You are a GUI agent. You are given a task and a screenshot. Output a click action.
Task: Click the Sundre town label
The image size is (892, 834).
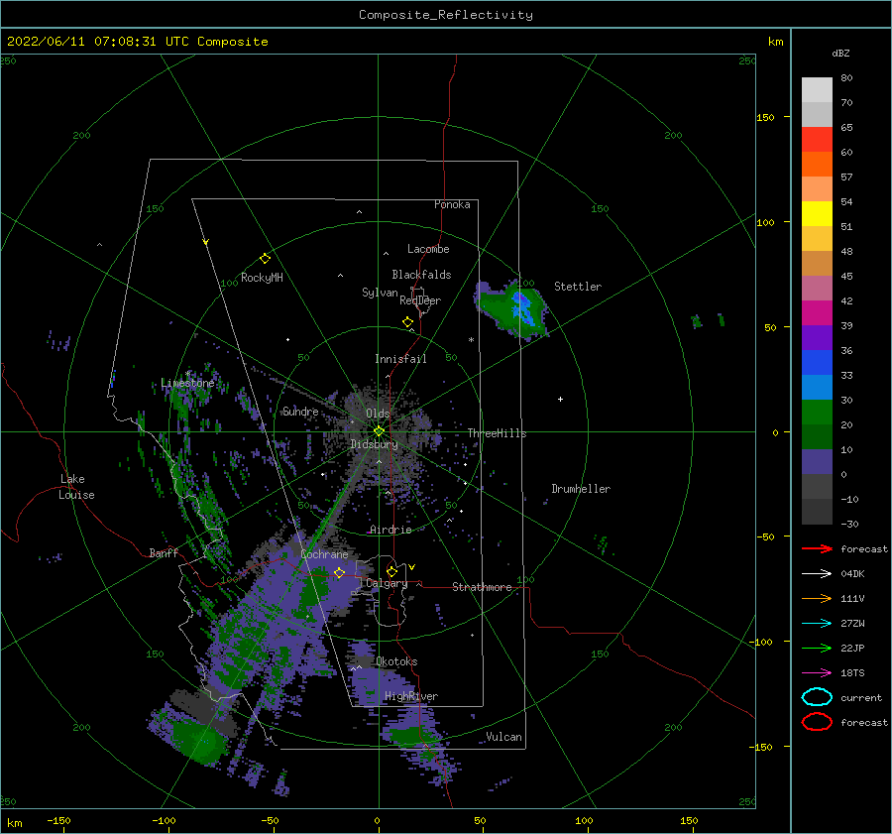pyautogui.click(x=300, y=411)
